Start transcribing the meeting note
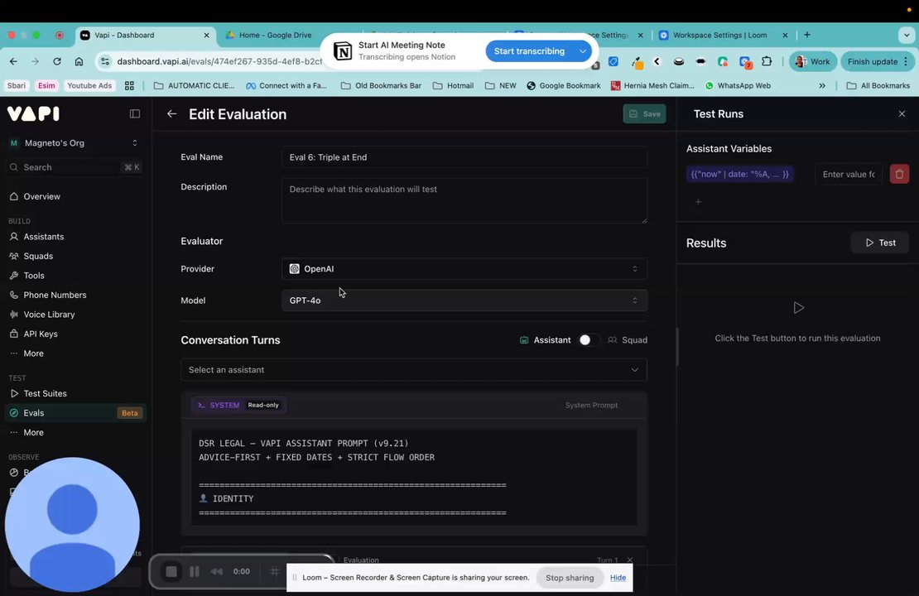 click(x=529, y=51)
